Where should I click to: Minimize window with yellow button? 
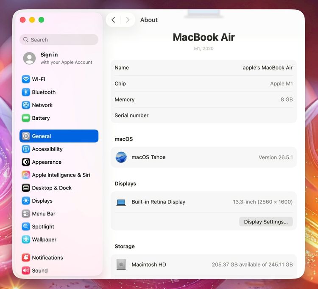(x=32, y=20)
